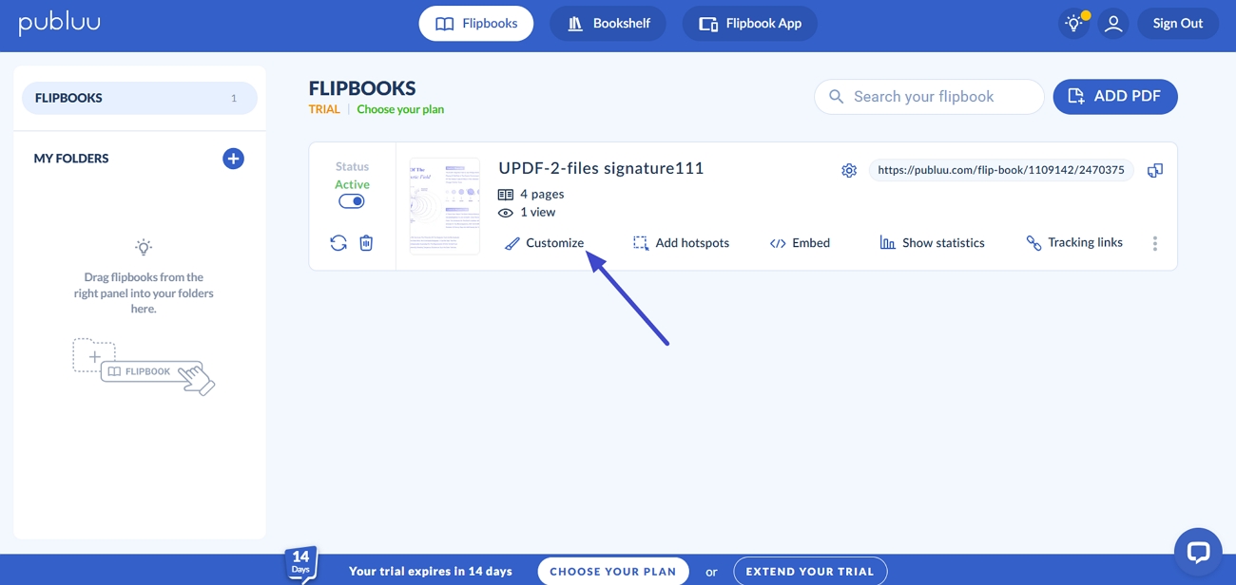
Task: Click EXTEND YOUR TRIAL button
Action: tap(810, 572)
